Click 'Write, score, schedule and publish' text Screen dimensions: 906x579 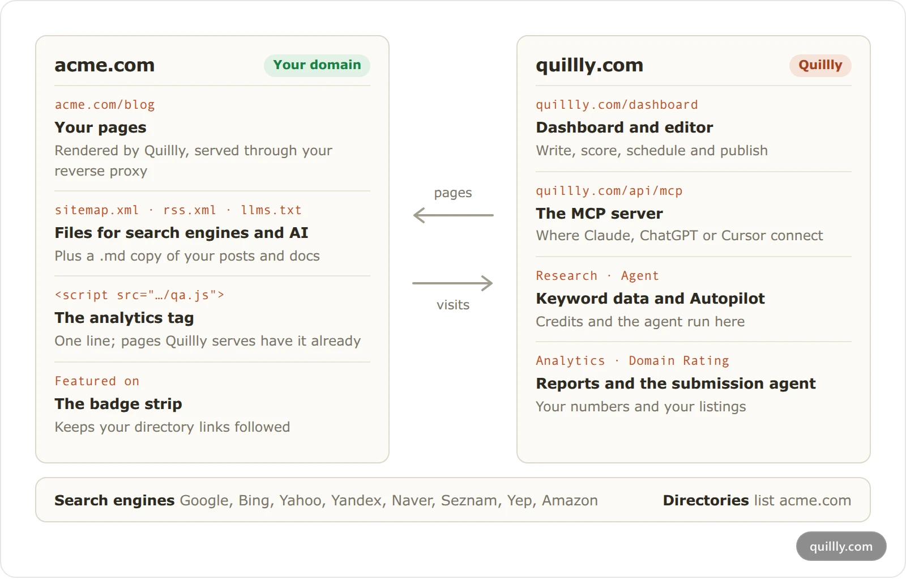(652, 151)
